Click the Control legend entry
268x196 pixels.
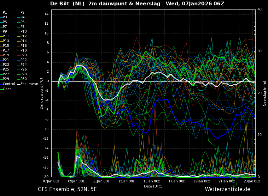point(7,84)
